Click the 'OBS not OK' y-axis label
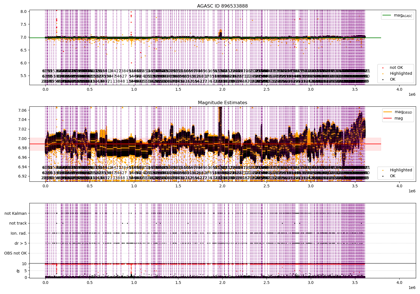The image size is (420, 294). point(16,253)
